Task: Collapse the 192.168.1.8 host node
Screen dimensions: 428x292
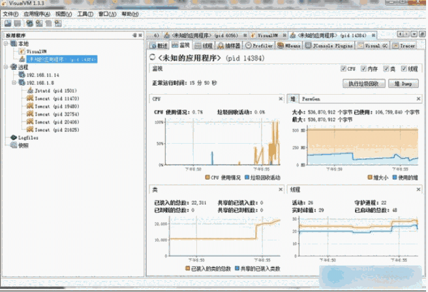Action: coord(14,82)
